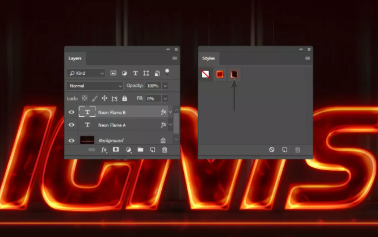The image size is (378, 237).
Task: Hide the Background layer
Action: tap(72, 141)
